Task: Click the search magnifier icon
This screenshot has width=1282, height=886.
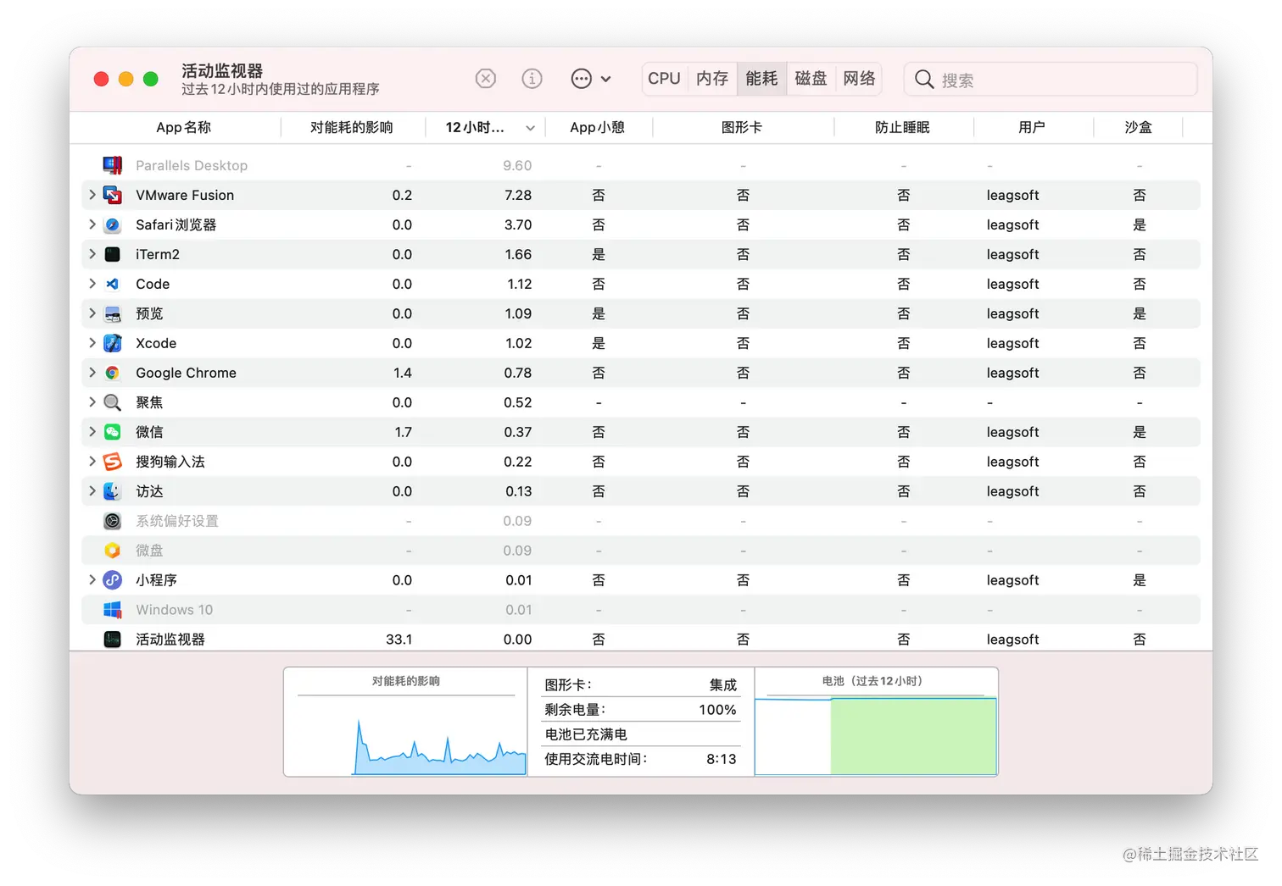Action: (924, 80)
